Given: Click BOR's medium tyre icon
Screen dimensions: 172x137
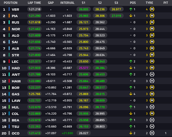Looking at the screenshot, I should 152,87.
